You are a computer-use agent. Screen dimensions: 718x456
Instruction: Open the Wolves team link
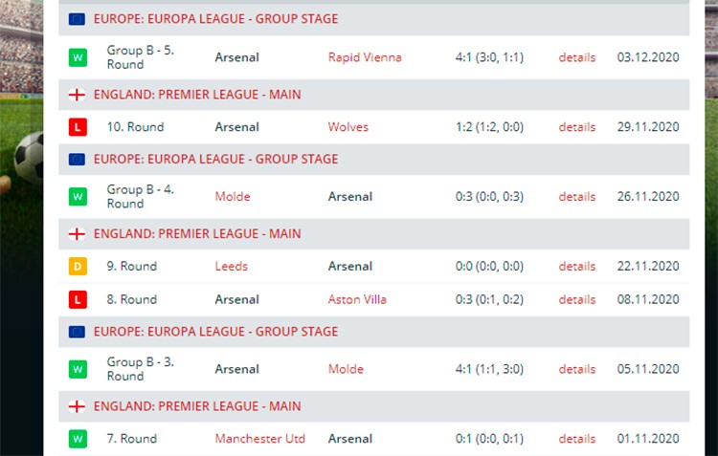348,127
